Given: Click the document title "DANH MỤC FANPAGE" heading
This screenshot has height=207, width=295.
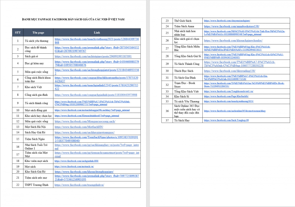Looking at the screenshot, I should coord(73,19).
